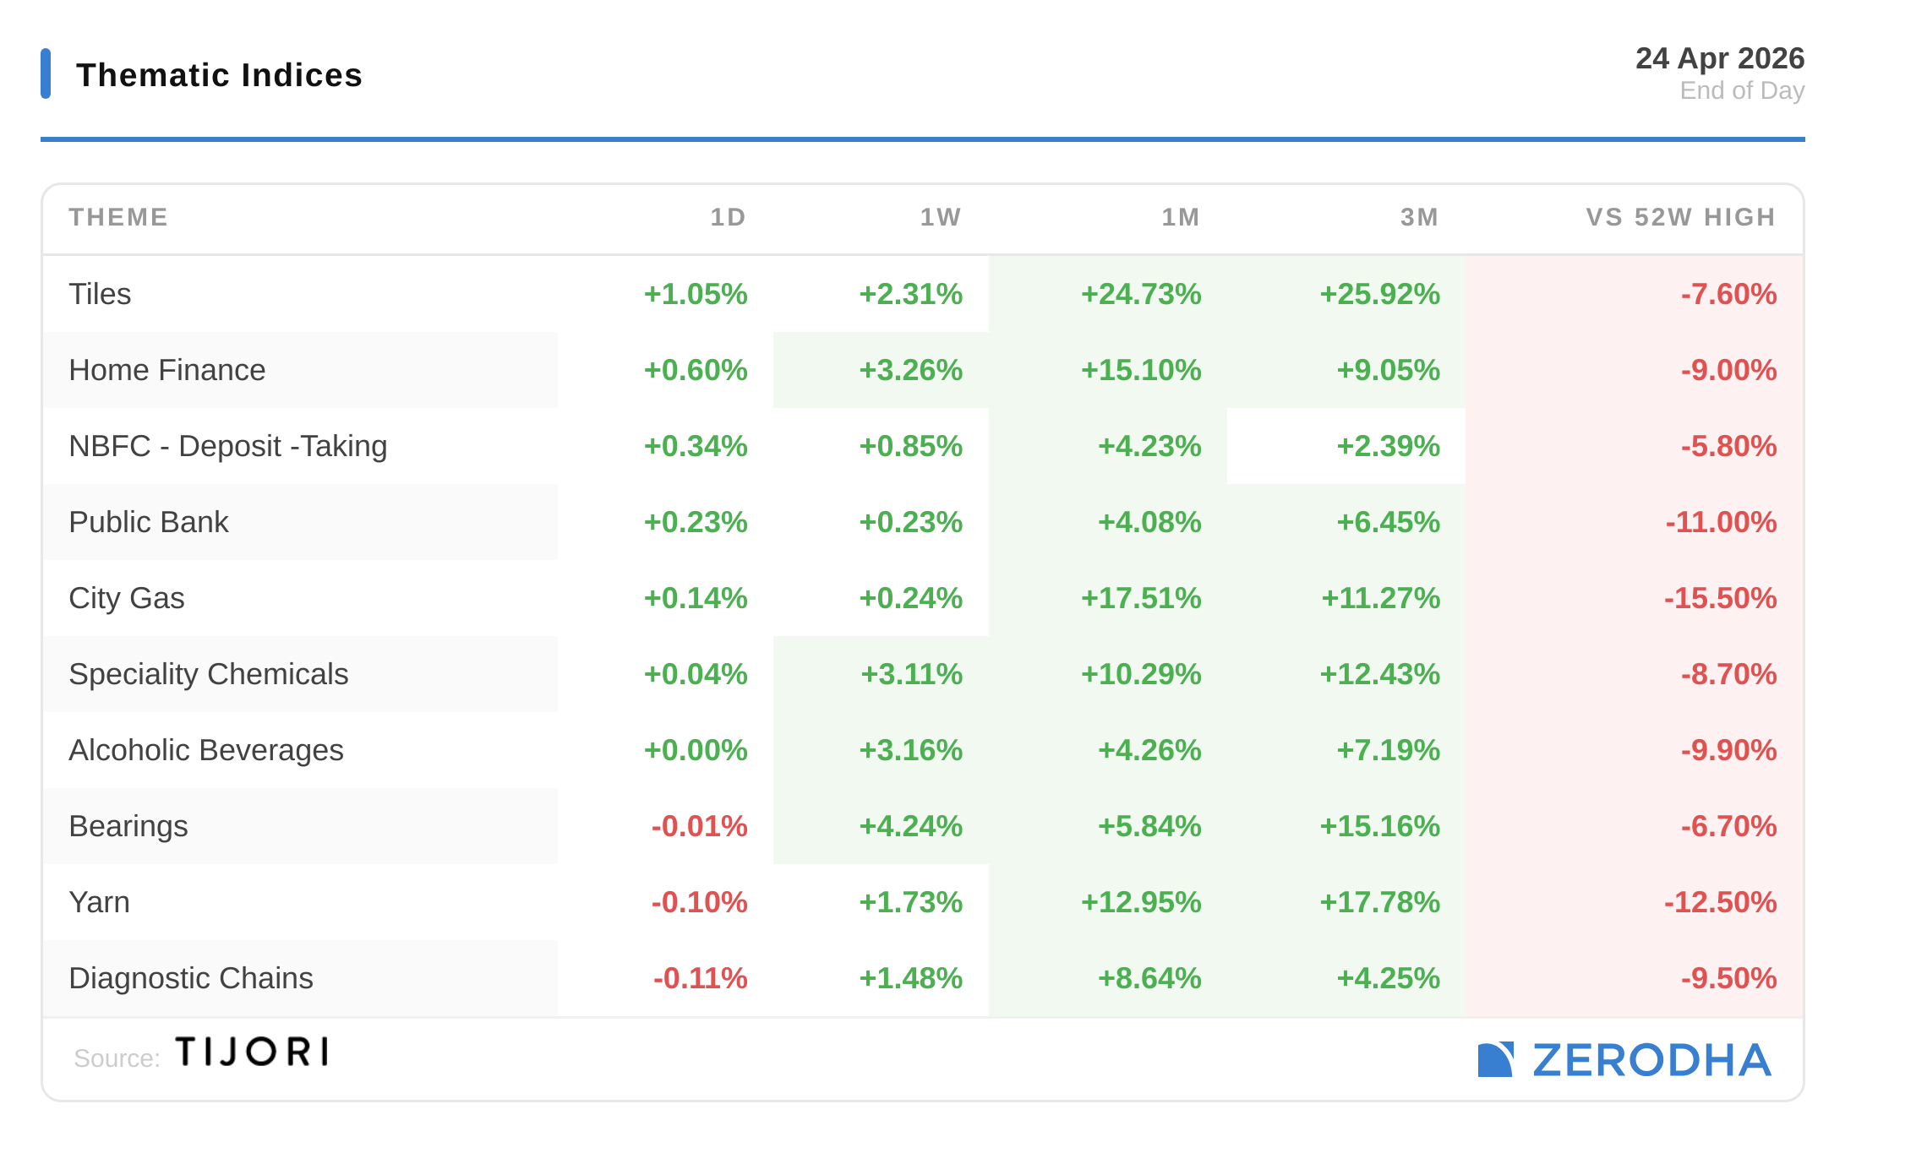Select NBFC - Deposit -Taking theme
Viewport: 1927px width, 1153px height.
pos(227,446)
